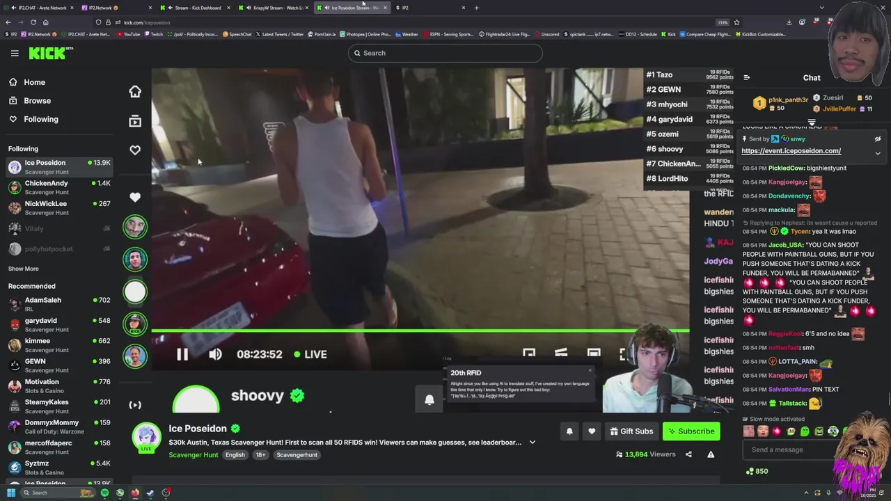
Task: Expand the stream title description
Action: click(533, 443)
